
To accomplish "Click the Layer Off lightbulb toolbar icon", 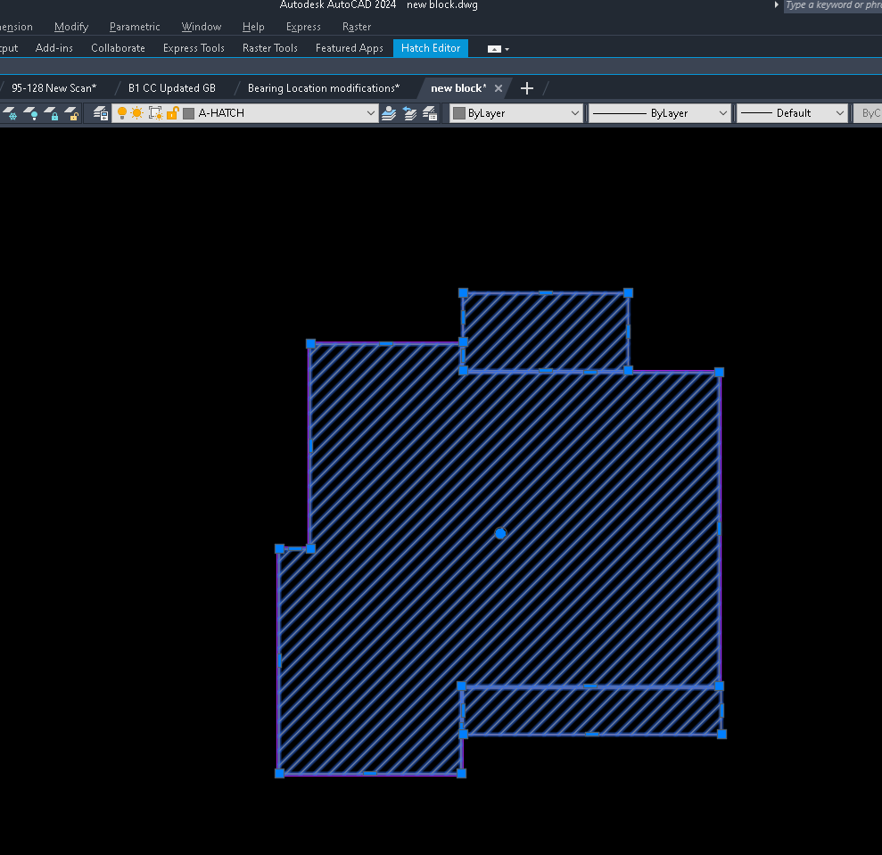I will [31, 113].
